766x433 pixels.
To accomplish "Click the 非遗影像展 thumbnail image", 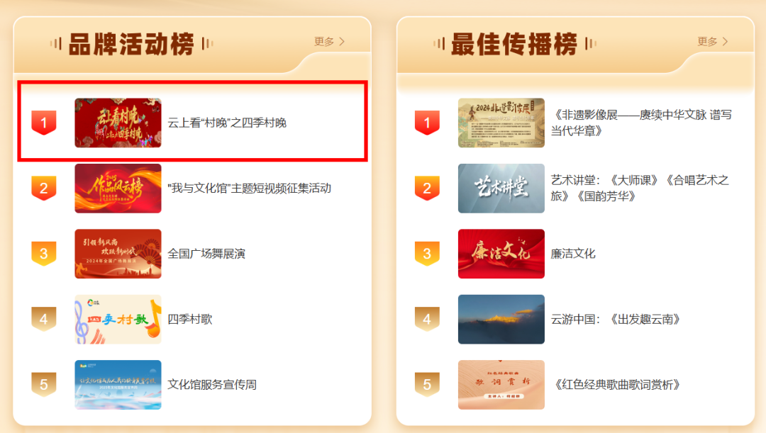I will [x=501, y=123].
